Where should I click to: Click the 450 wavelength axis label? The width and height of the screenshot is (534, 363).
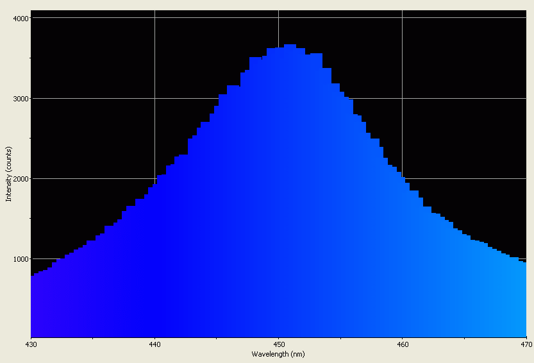click(279, 344)
